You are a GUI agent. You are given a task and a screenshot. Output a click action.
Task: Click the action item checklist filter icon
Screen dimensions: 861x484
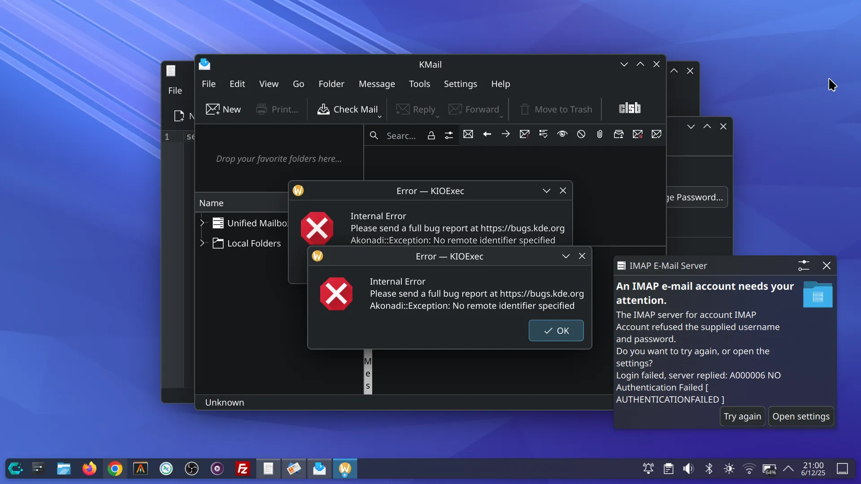pyautogui.click(x=543, y=134)
